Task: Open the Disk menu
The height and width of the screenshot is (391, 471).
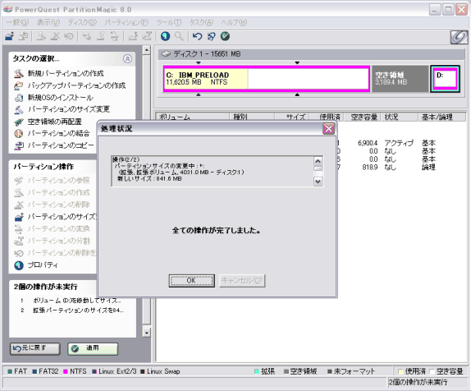Action: (82, 22)
